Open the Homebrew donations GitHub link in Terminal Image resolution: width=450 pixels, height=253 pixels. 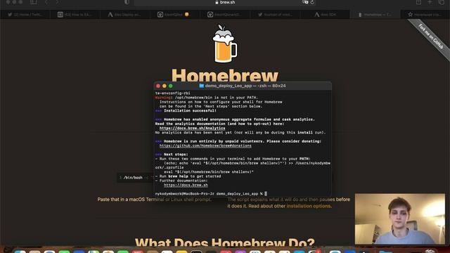205,145
